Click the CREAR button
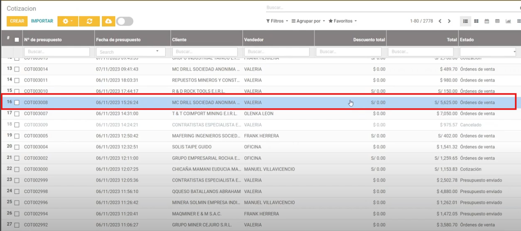 coord(17,21)
